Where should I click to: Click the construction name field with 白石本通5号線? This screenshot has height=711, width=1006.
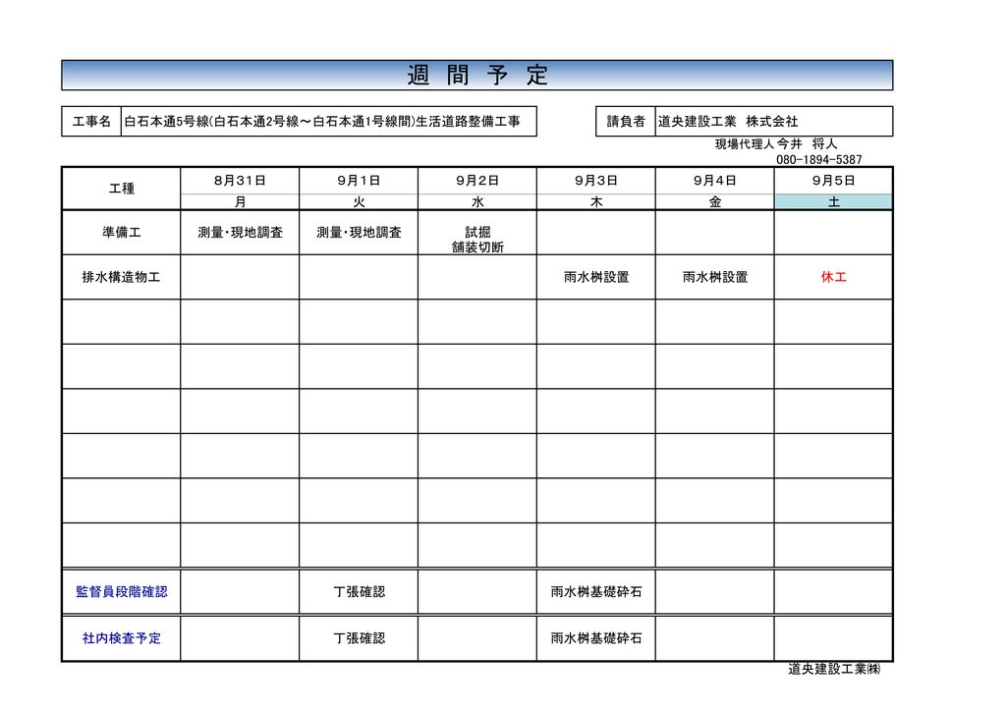tap(328, 121)
